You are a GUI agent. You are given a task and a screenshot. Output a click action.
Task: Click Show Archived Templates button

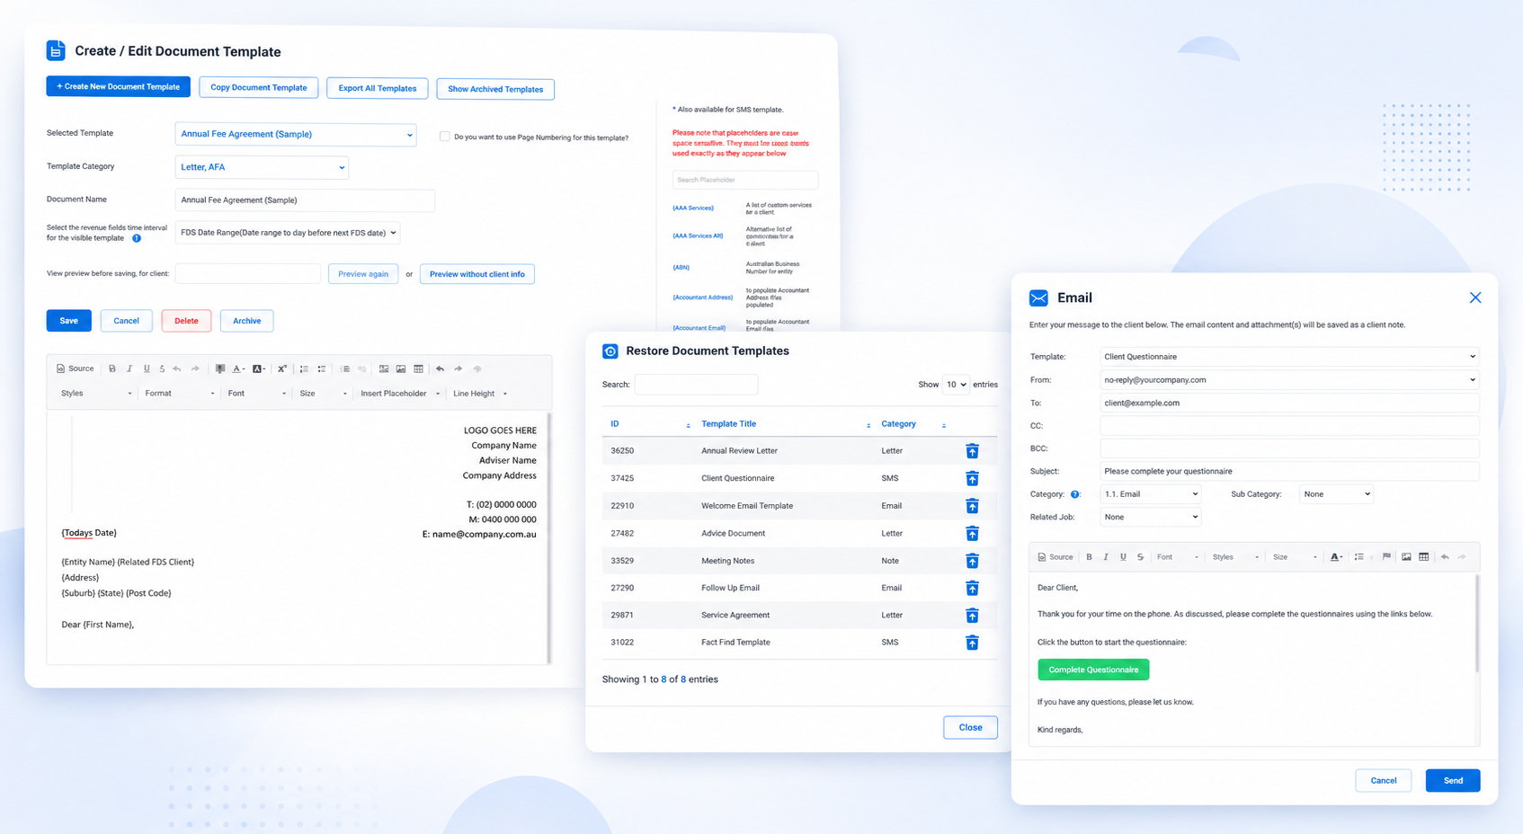495,89
